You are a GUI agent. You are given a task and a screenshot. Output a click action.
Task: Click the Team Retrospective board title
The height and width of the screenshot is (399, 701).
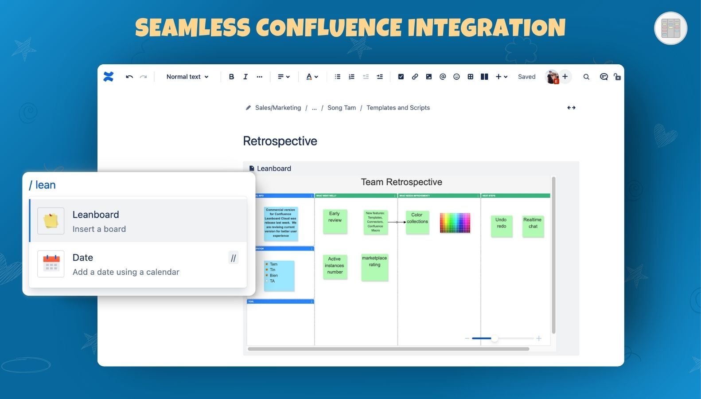401,182
